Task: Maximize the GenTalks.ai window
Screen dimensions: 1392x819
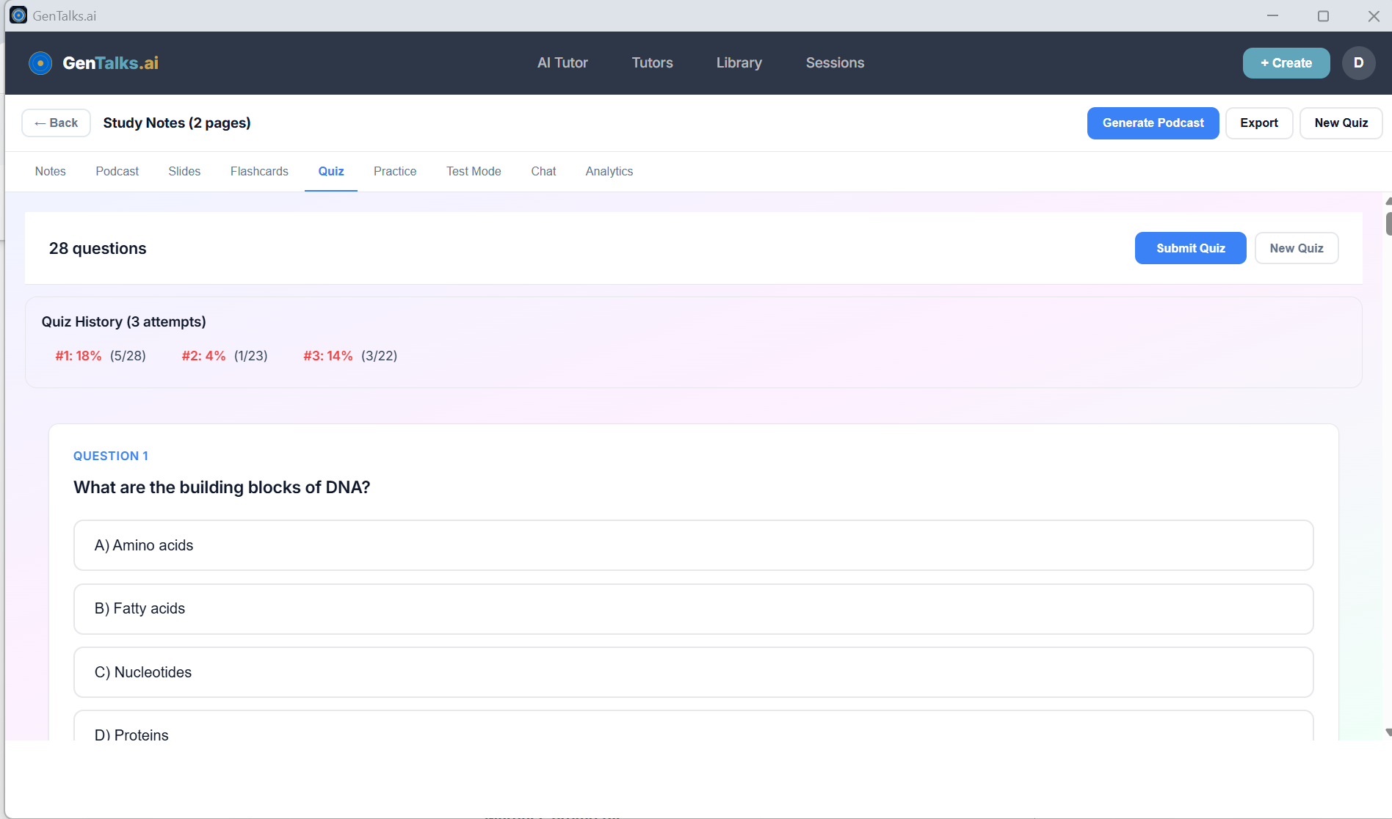Action: pyautogui.click(x=1323, y=16)
